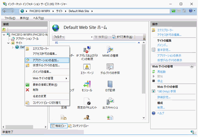Open the Output Caching (出力キャッシュ) feature

110,104
